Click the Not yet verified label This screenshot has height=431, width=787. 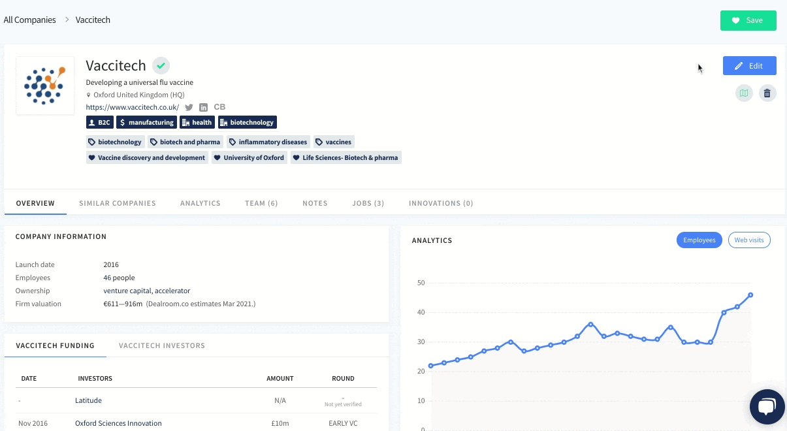[x=343, y=404]
